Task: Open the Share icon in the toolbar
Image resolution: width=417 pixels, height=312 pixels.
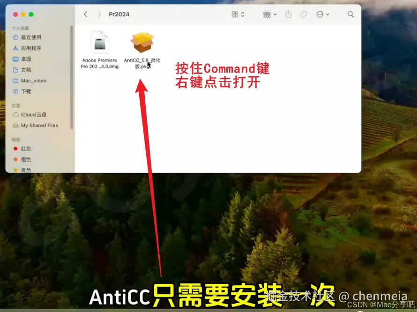Action: (288, 14)
